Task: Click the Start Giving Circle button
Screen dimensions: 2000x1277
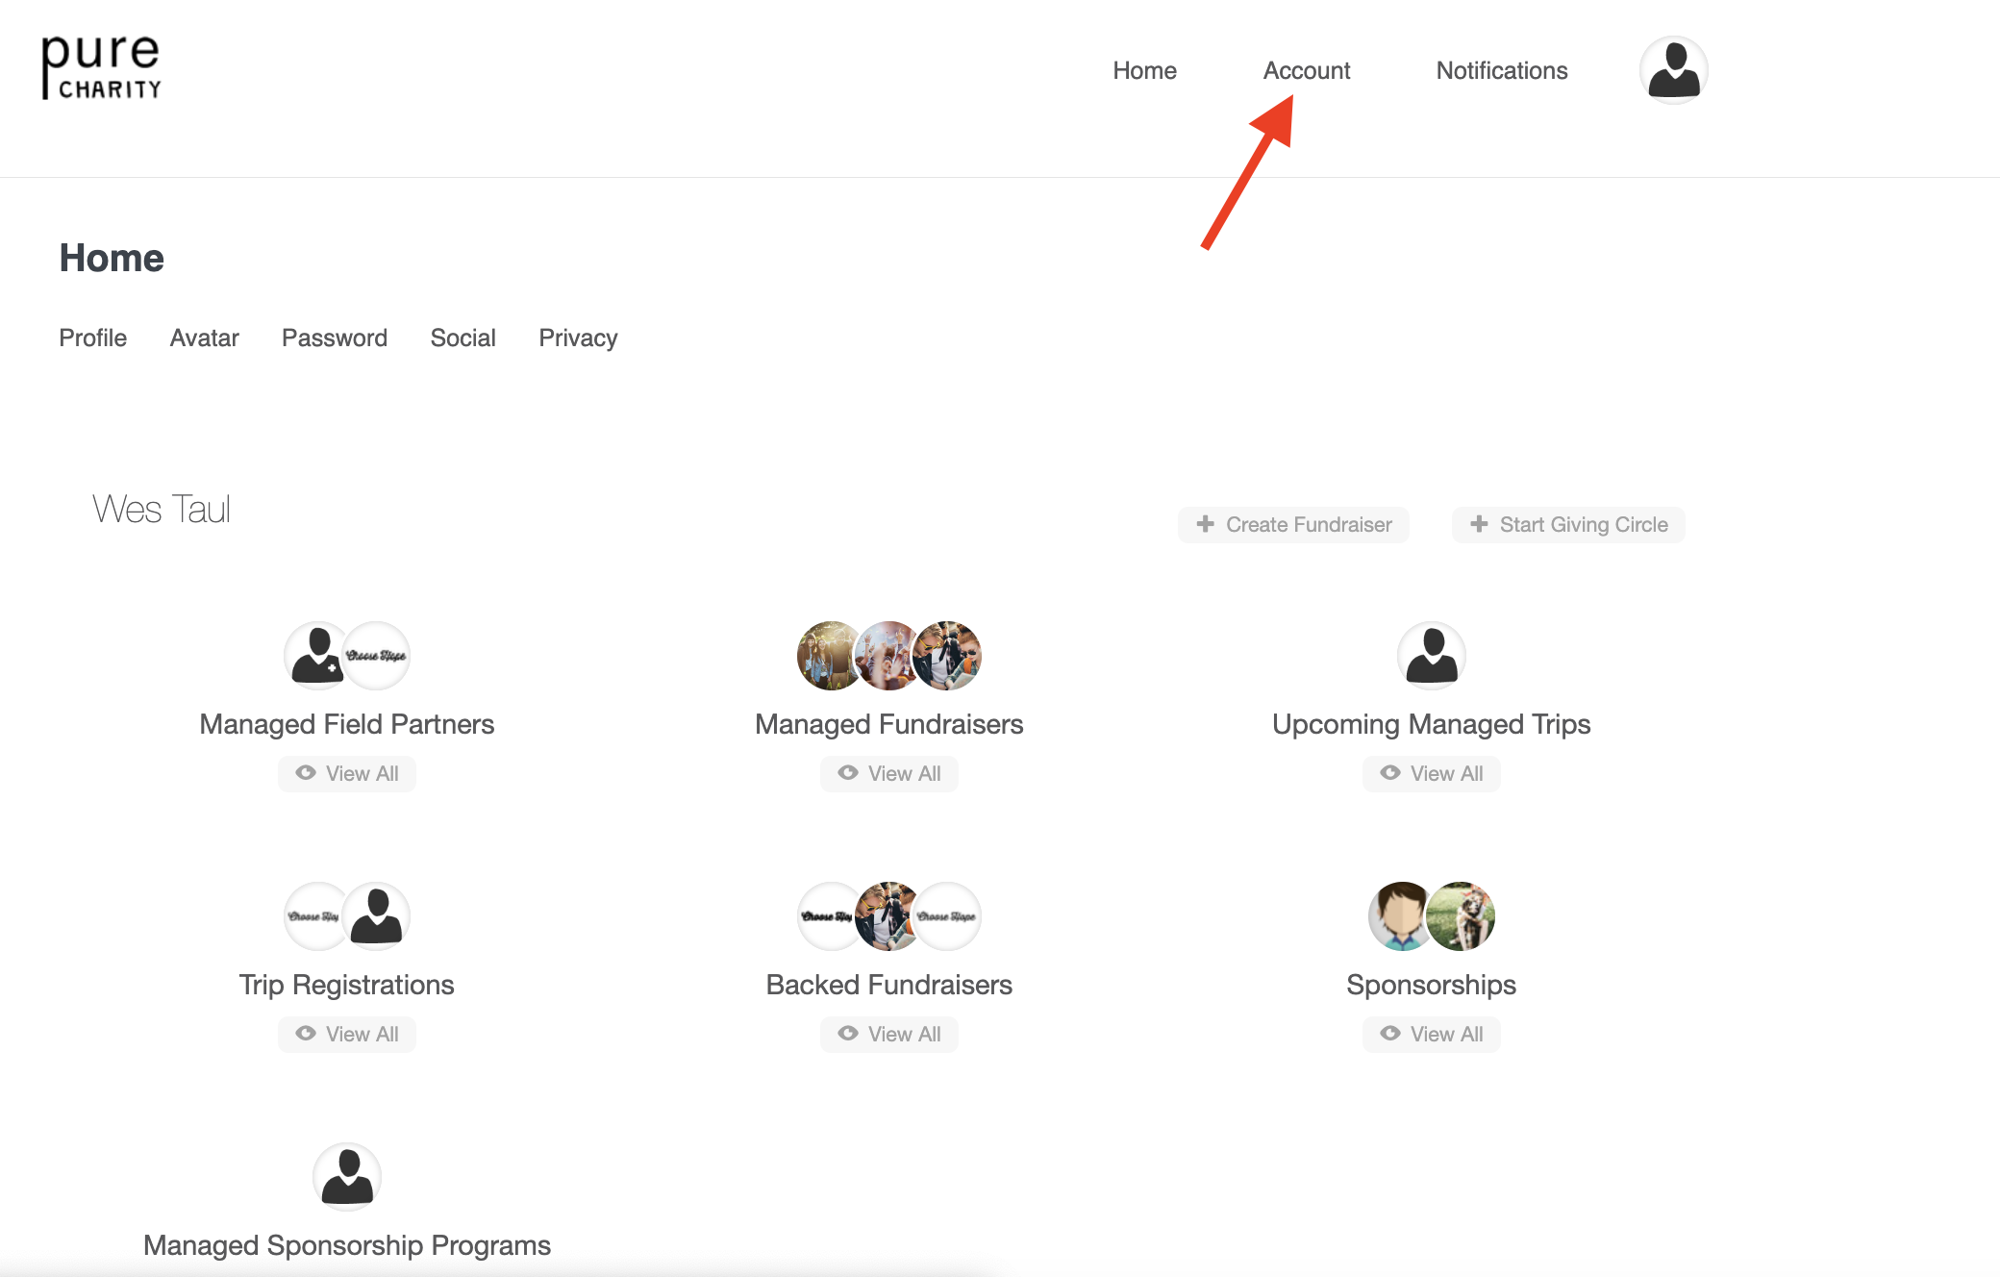Action: [1568, 525]
